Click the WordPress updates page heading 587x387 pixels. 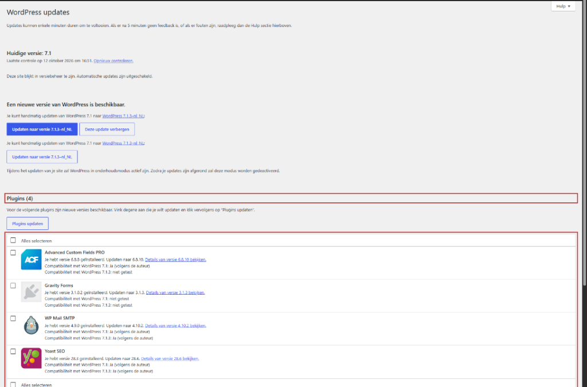pyautogui.click(x=38, y=12)
